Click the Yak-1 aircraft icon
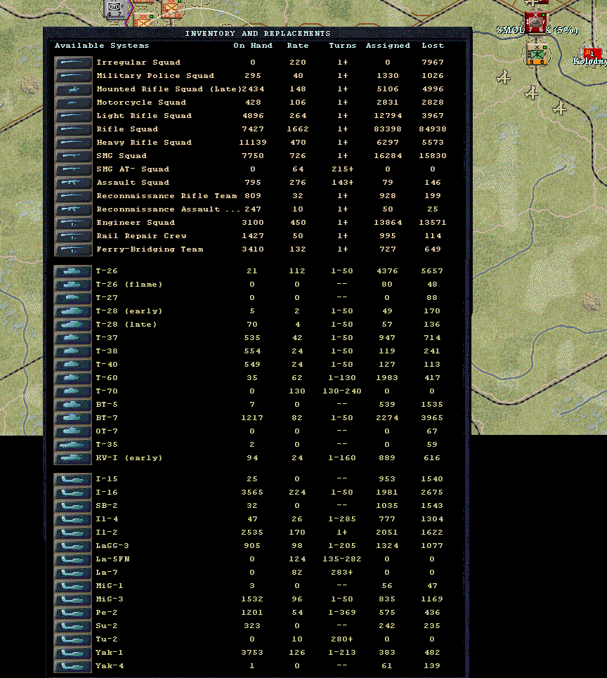Viewport: 607px width, 678px height. point(73,653)
